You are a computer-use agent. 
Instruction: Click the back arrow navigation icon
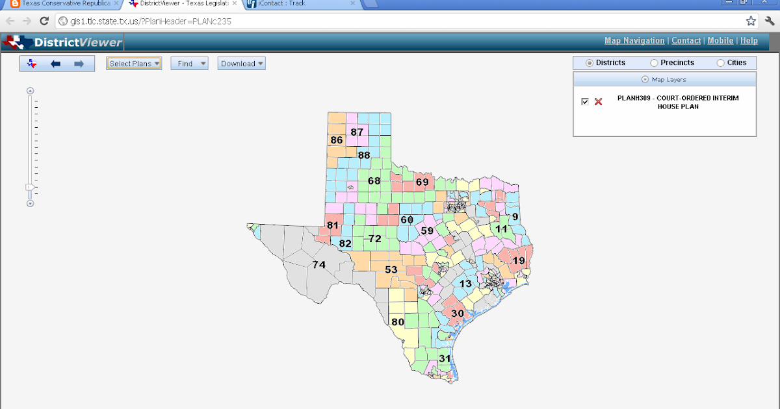[x=56, y=63]
